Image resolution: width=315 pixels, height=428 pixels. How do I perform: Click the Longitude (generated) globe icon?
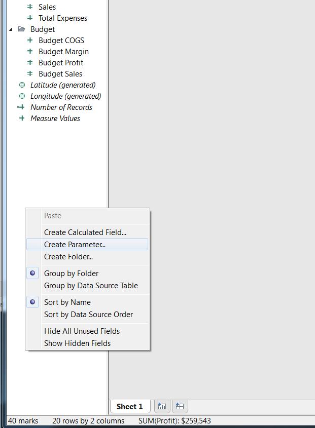[22, 96]
